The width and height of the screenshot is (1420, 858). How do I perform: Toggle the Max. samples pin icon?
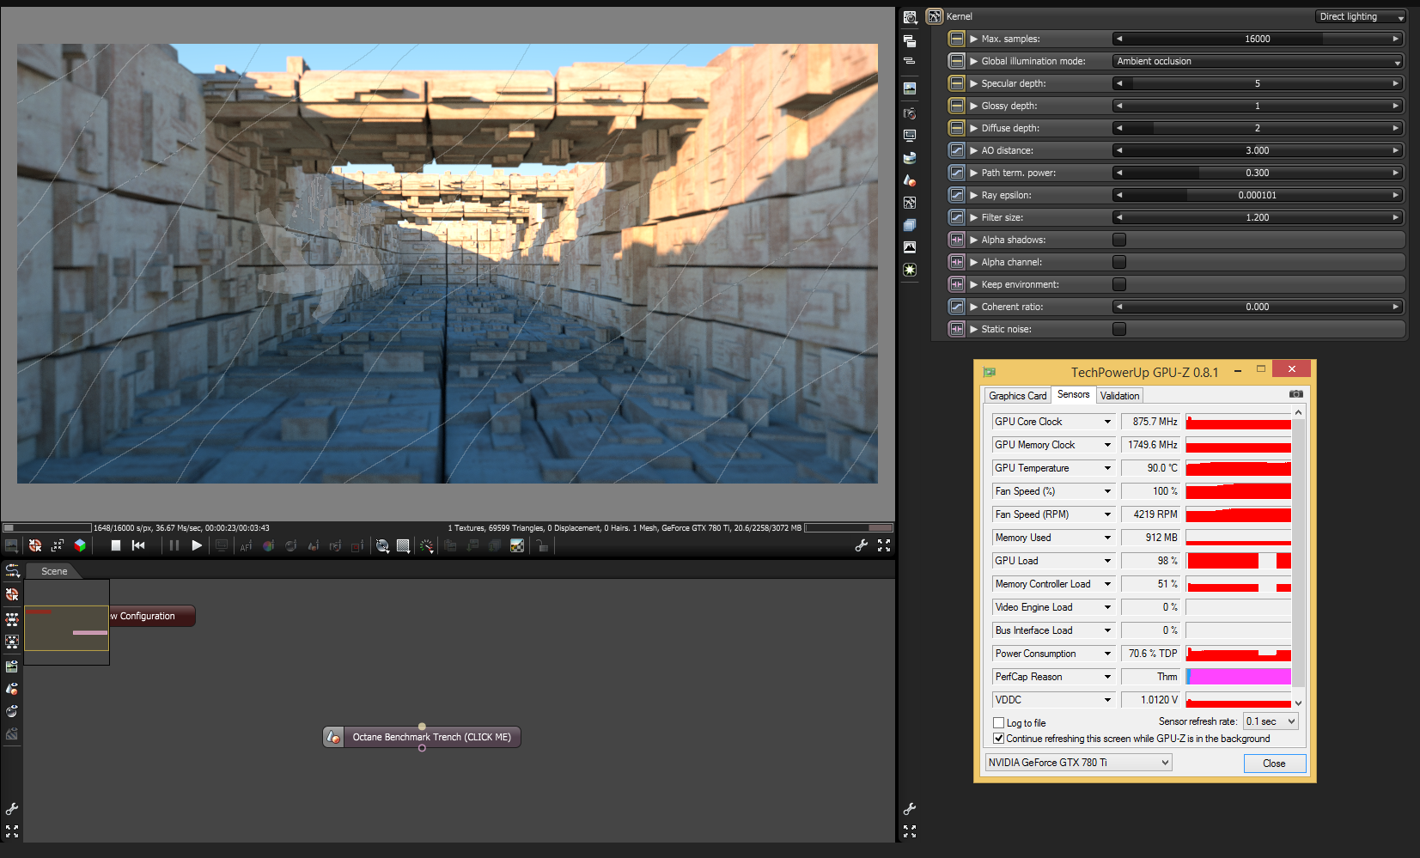956,39
